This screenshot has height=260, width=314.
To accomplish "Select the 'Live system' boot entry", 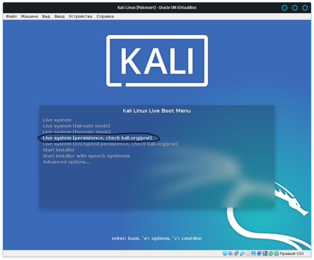I will pyautogui.click(x=57, y=120).
